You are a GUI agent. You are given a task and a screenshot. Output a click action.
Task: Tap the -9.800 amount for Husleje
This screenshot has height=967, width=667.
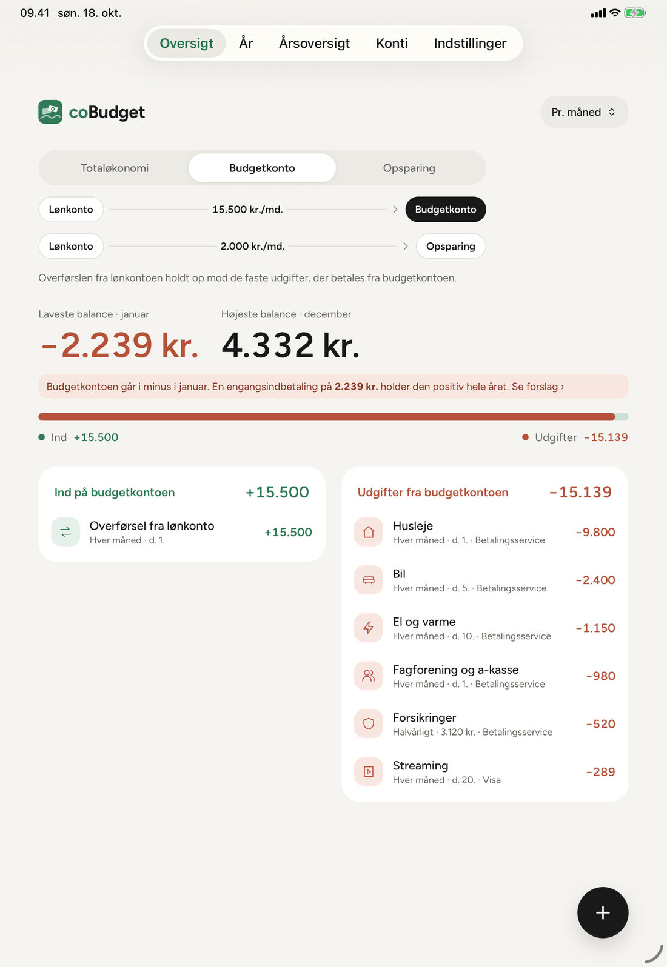[x=595, y=532]
